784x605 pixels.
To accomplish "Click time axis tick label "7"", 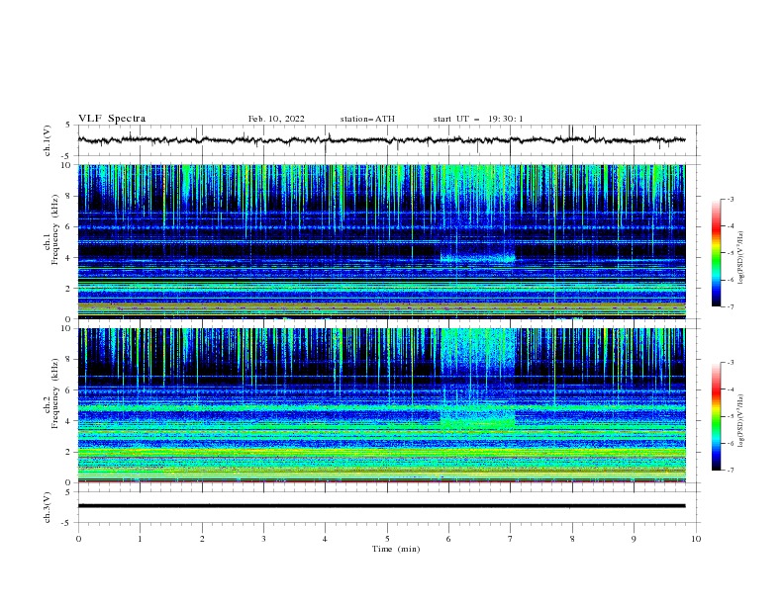I will pyautogui.click(x=511, y=539).
